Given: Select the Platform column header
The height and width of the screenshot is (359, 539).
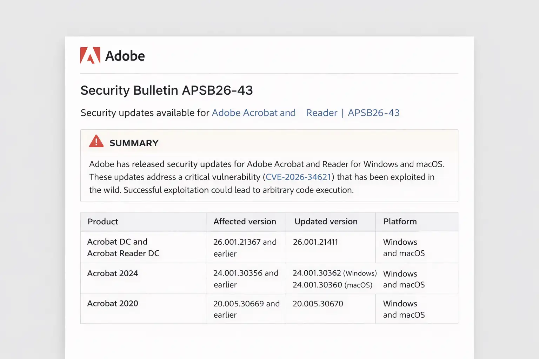Looking at the screenshot, I should [400, 222].
